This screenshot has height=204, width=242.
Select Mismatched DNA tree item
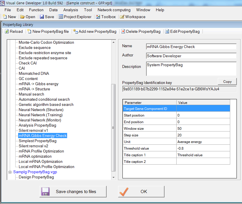pyautogui.click(x=34, y=73)
